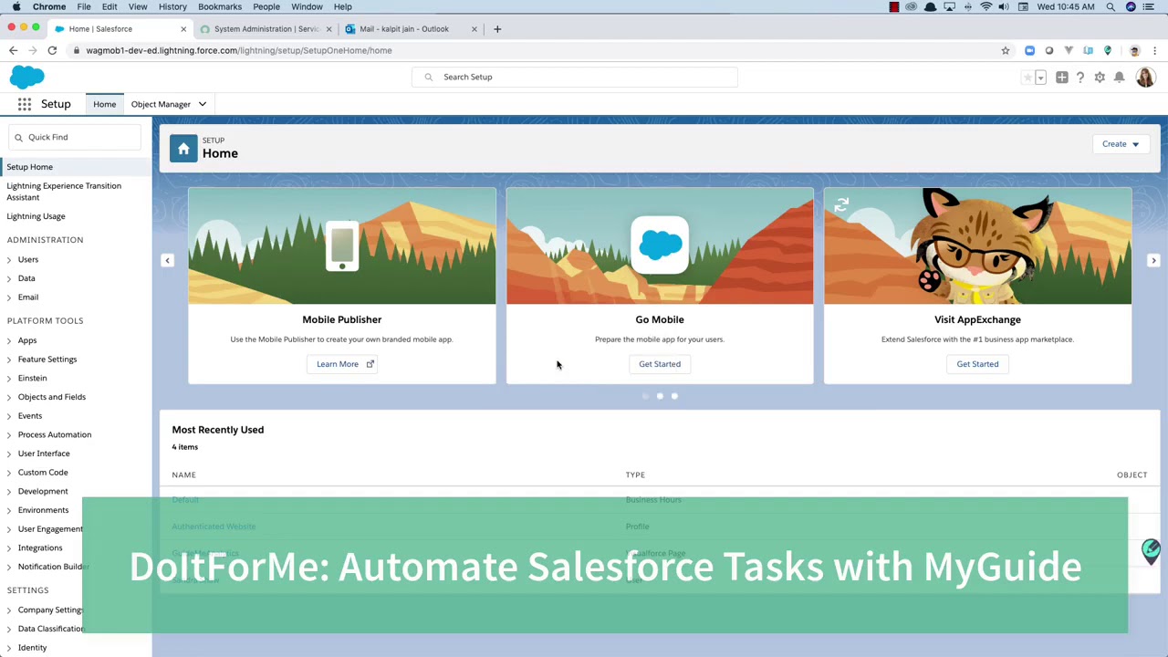The height and width of the screenshot is (657, 1168).
Task: Click the Search Setup field
Action: coord(574,78)
